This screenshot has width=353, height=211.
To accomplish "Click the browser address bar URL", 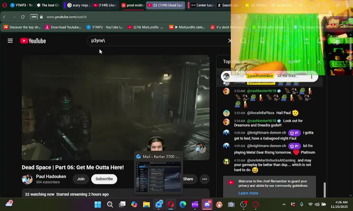I will click(x=67, y=17).
